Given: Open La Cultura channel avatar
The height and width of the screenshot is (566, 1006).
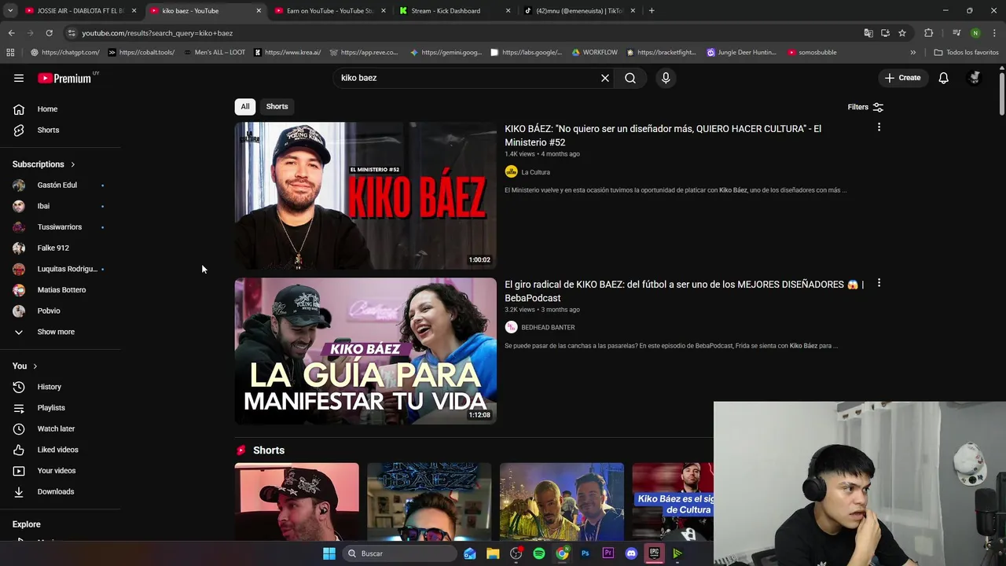Looking at the screenshot, I should pyautogui.click(x=511, y=172).
